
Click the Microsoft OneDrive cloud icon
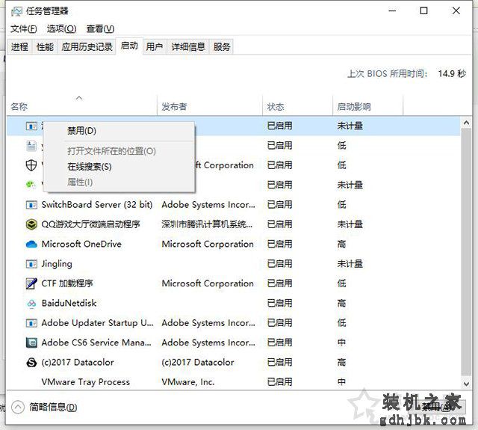tap(31, 244)
